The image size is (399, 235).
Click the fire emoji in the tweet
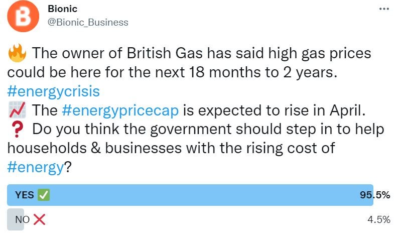(x=17, y=53)
